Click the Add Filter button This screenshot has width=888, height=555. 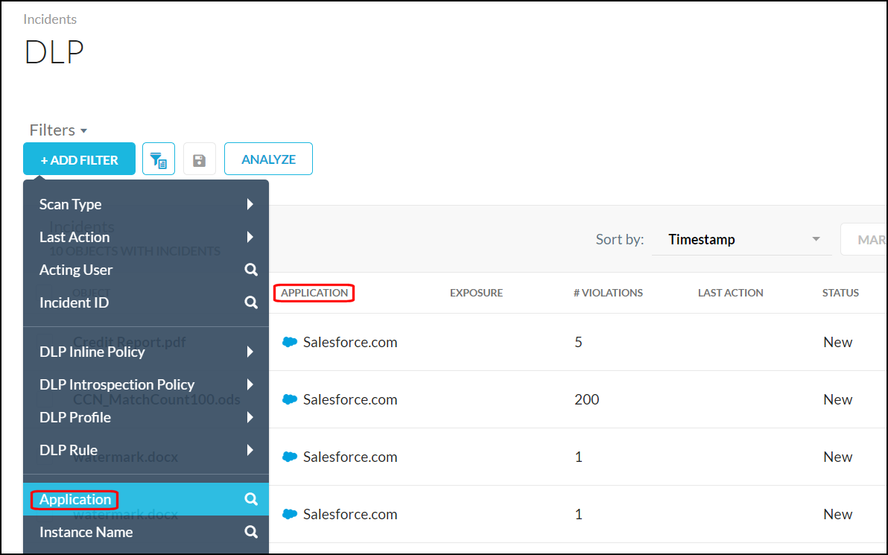pos(79,159)
